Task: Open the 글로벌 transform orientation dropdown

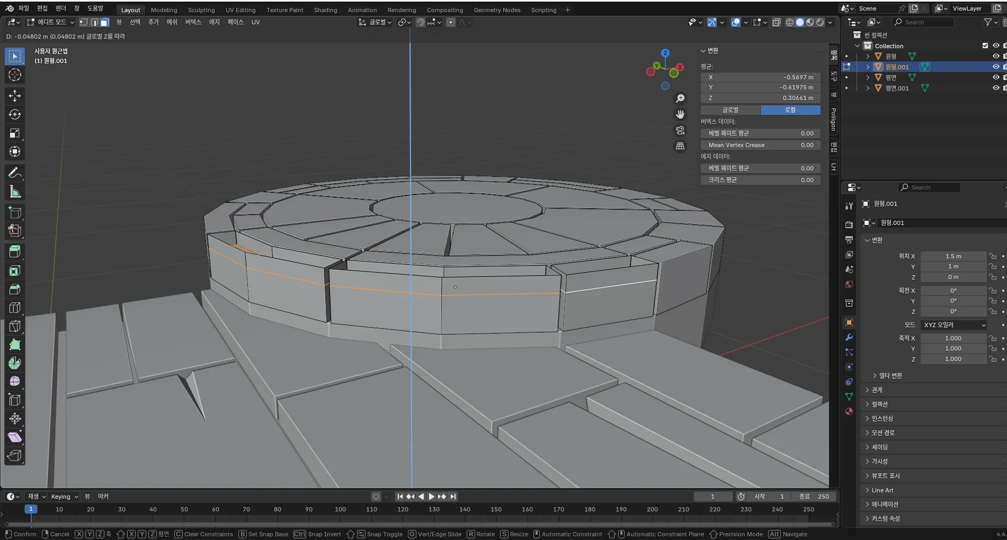Action: pyautogui.click(x=375, y=22)
